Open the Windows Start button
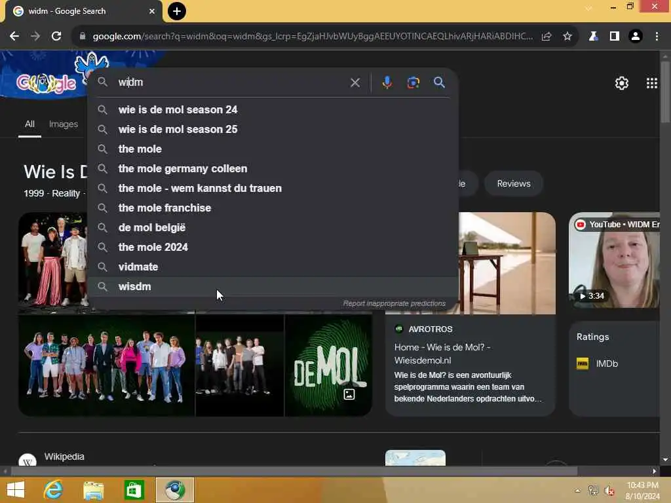This screenshot has height=503, width=671. (16, 490)
